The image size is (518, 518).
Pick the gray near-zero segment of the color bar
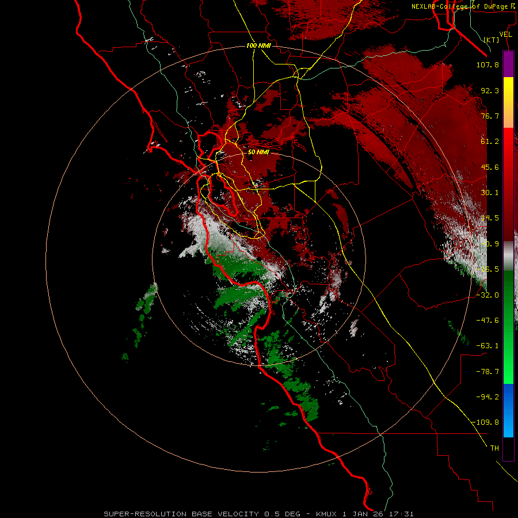click(x=508, y=256)
